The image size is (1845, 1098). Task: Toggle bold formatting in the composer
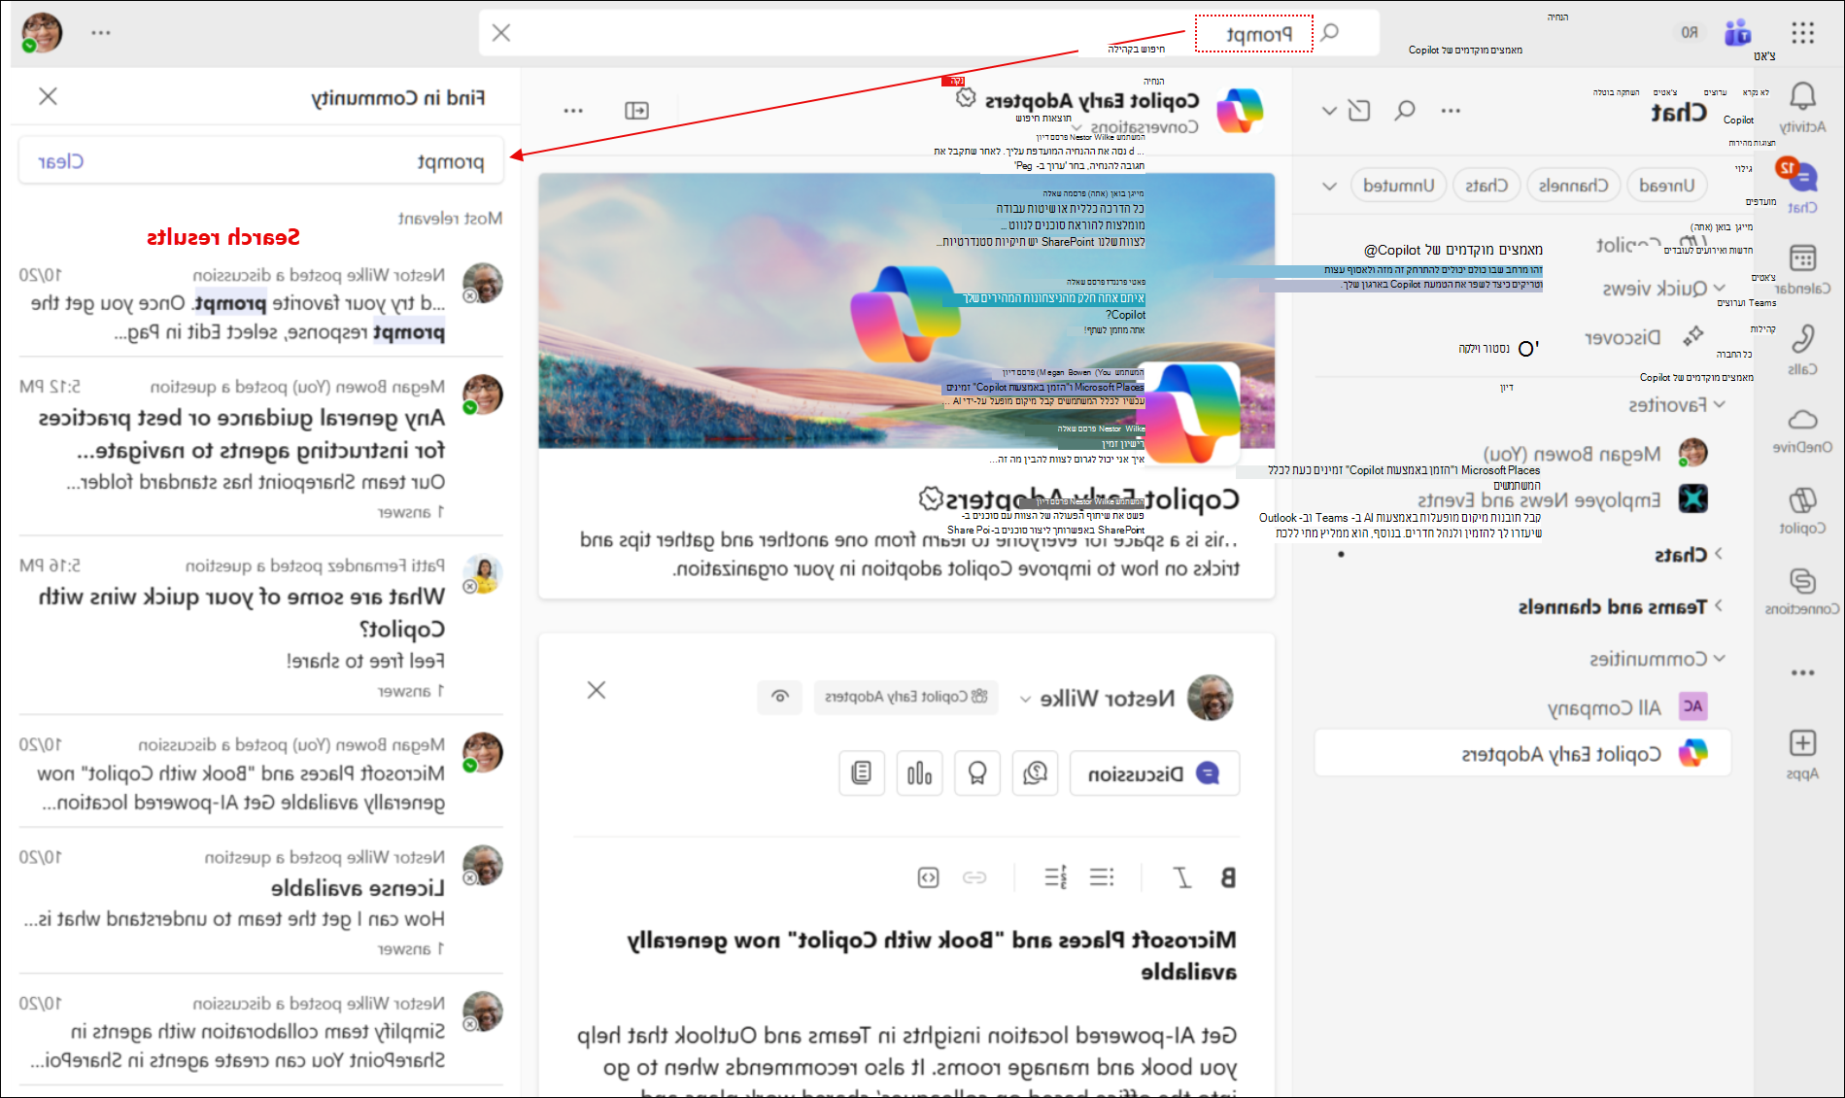click(1228, 877)
